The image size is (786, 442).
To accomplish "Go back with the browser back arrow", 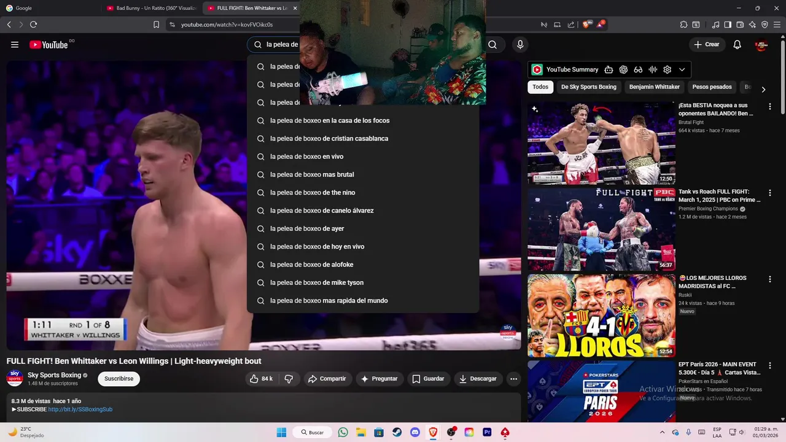I will 9,25.
